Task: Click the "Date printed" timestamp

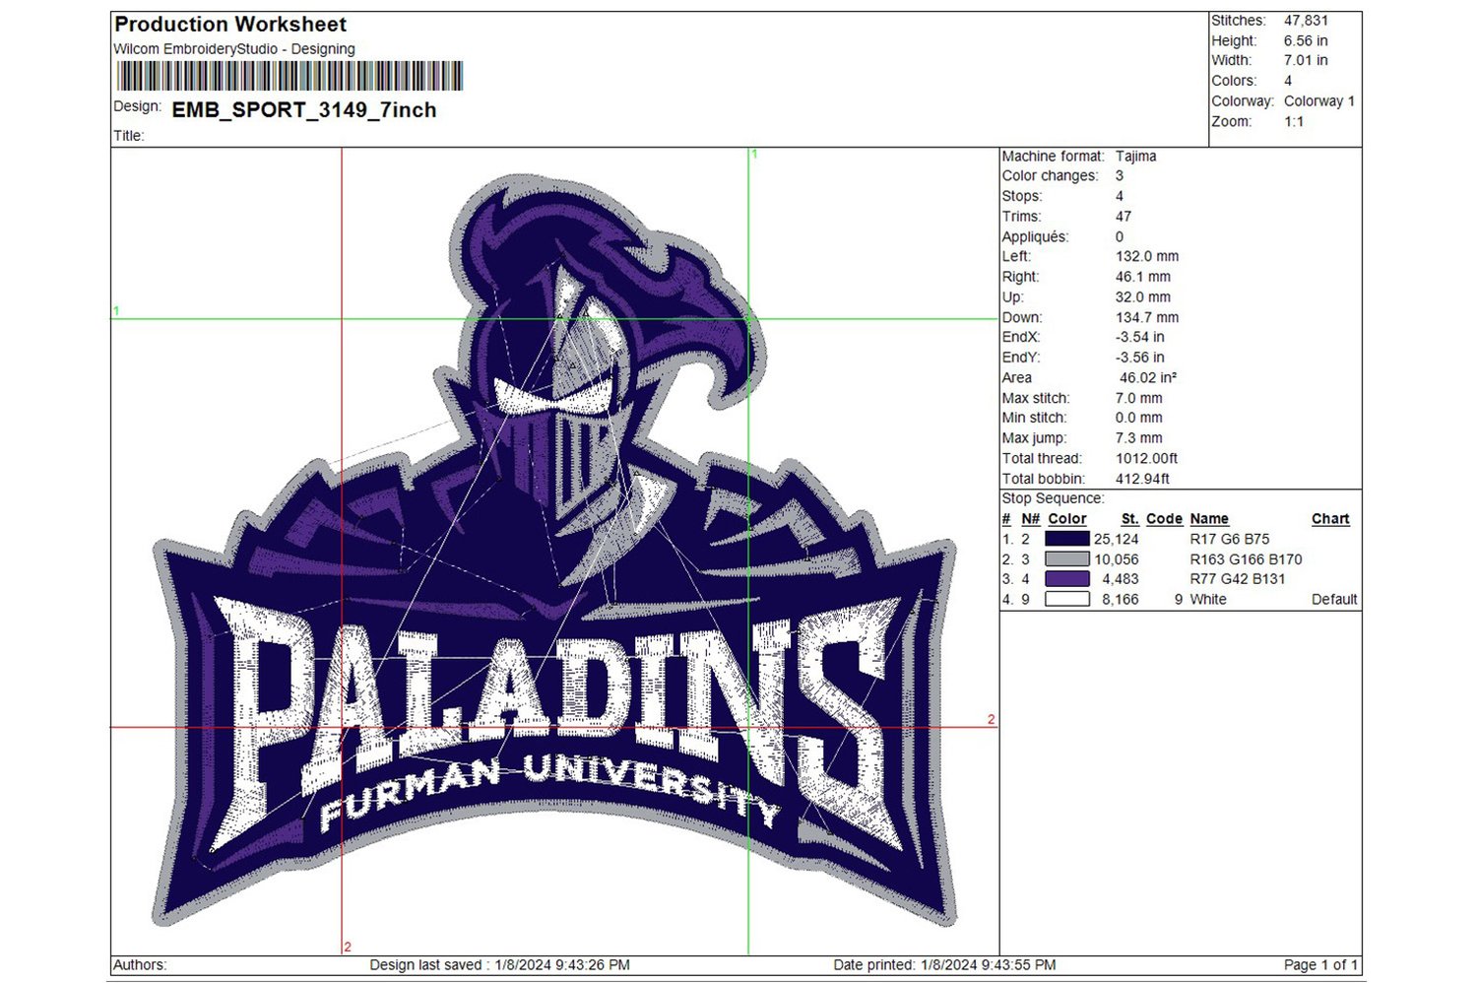Action: pyautogui.click(x=945, y=965)
